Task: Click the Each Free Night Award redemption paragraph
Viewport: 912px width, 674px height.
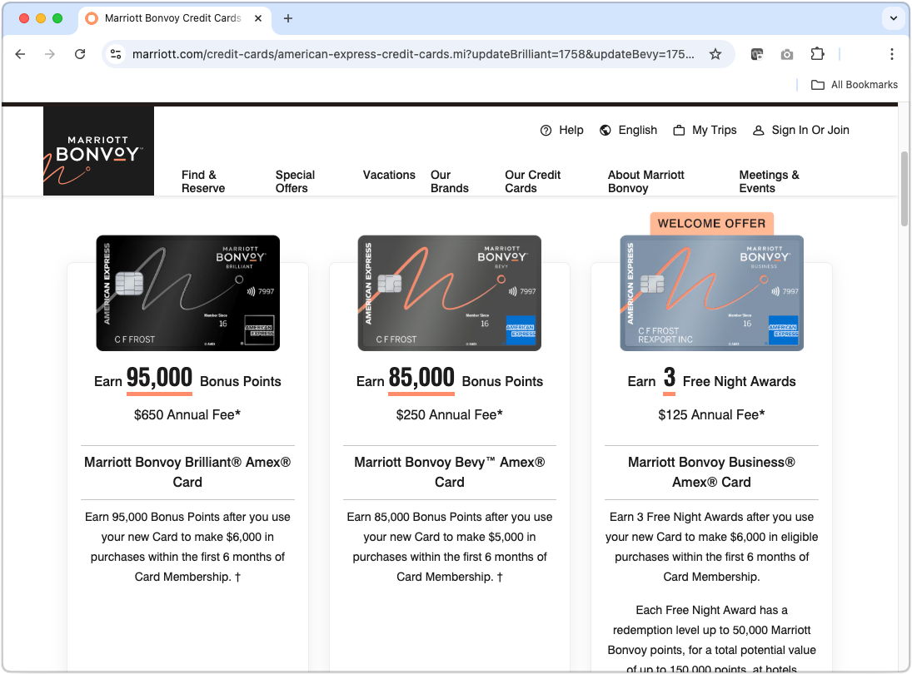Action: point(711,638)
